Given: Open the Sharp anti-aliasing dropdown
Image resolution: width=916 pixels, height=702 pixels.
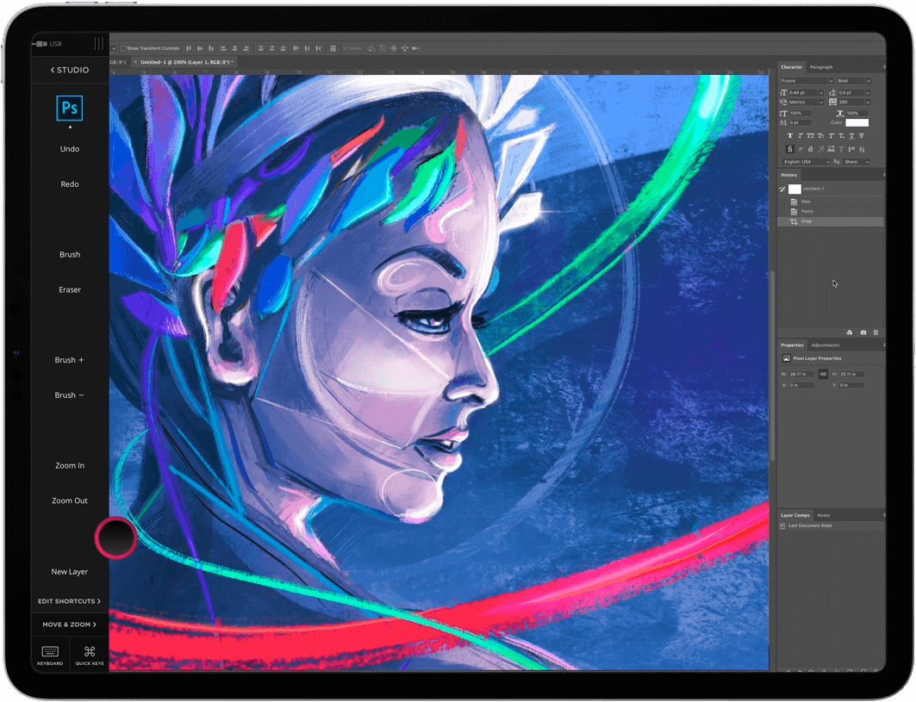Looking at the screenshot, I should [857, 162].
